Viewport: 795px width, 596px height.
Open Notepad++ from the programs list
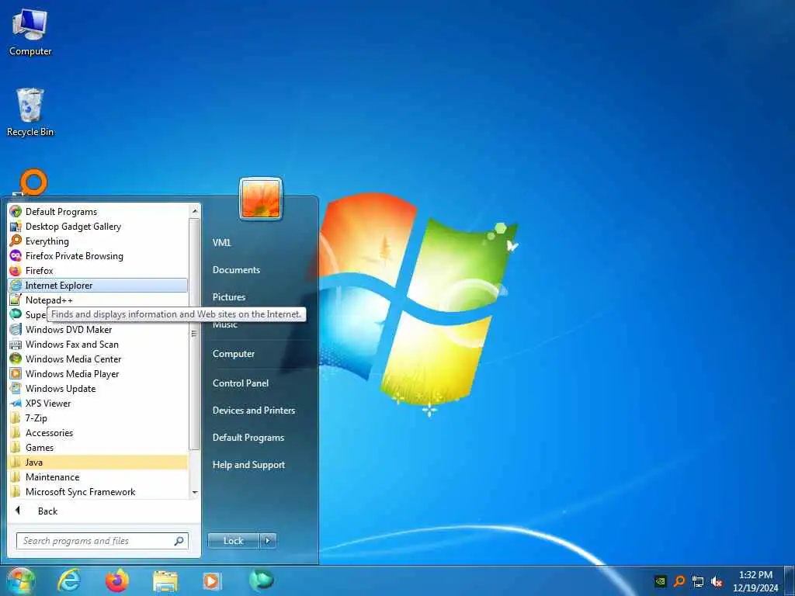(99, 300)
